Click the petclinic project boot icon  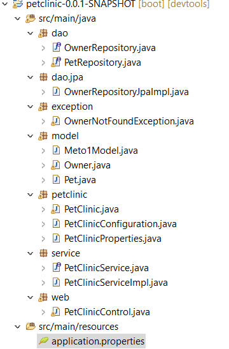[x=18, y=4]
